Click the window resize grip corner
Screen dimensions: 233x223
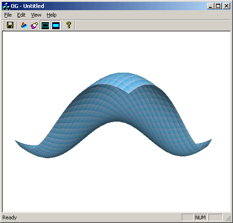(228, 218)
